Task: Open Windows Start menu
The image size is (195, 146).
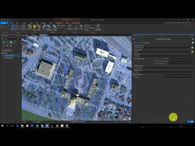Action: coord(2,126)
